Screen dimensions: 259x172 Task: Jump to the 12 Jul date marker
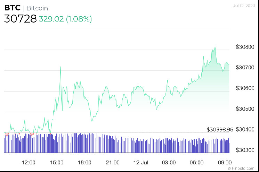tap(141, 162)
